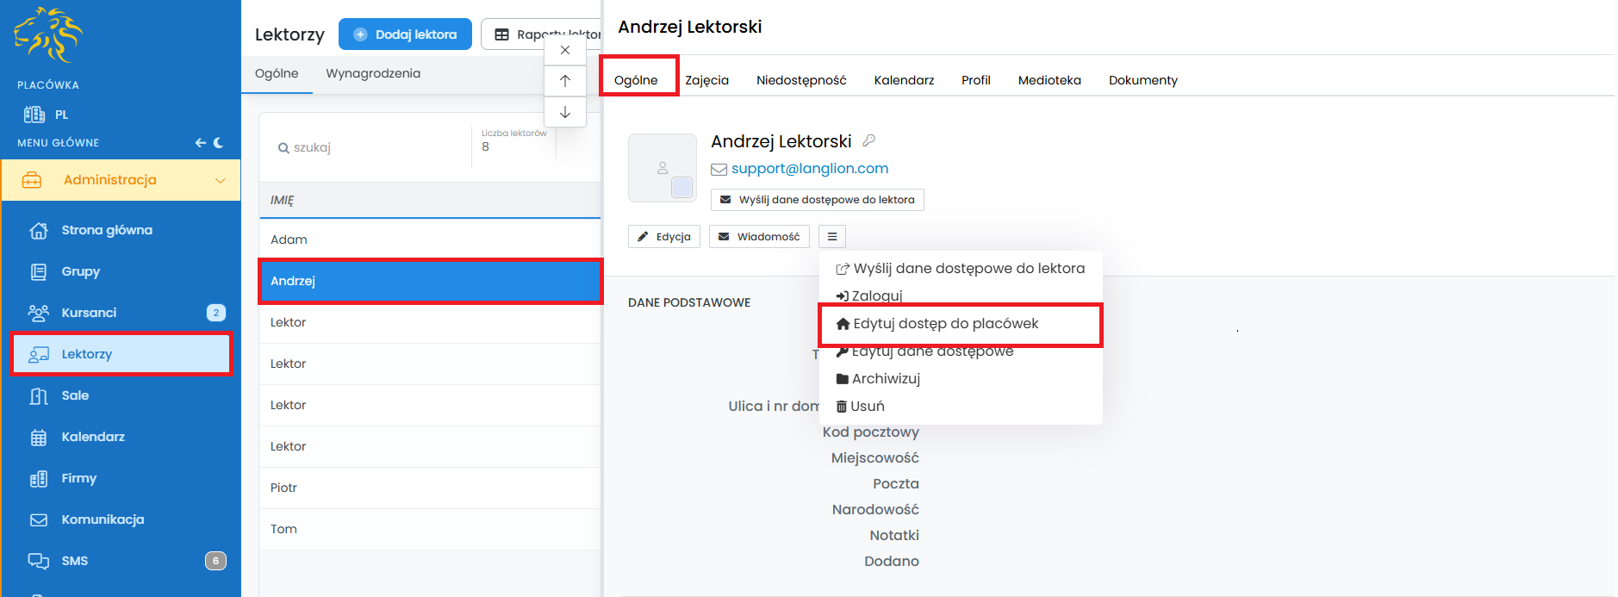Collapse sidebar with left arrow icon

(x=200, y=143)
